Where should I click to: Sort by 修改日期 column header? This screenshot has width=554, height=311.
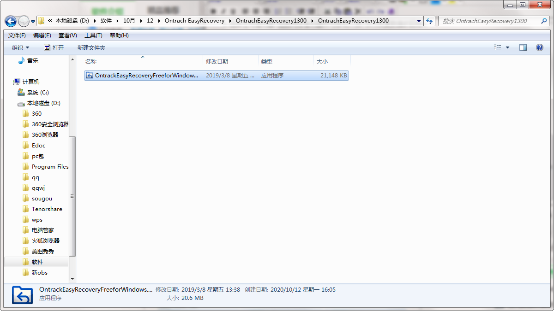[x=230, y=61]
